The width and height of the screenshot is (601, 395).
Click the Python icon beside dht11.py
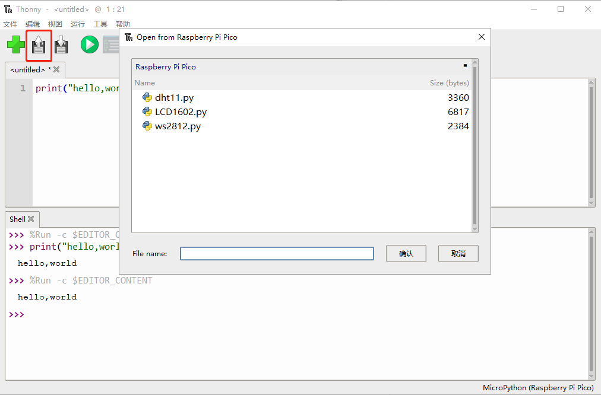click(x=147, y=98)
